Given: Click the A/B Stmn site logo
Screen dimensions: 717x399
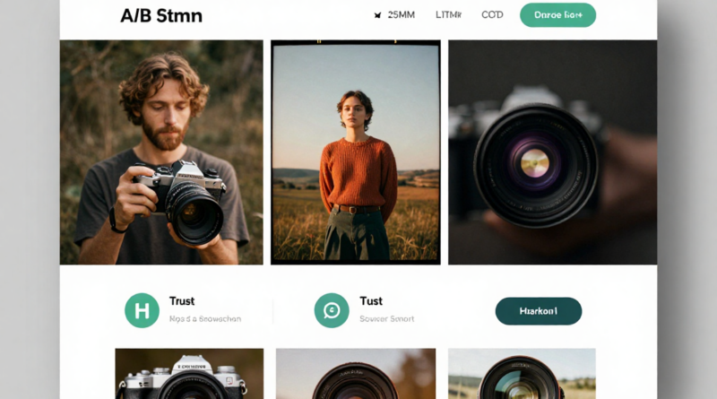Looking at the screenshot, I should click(x=160, y=15).
